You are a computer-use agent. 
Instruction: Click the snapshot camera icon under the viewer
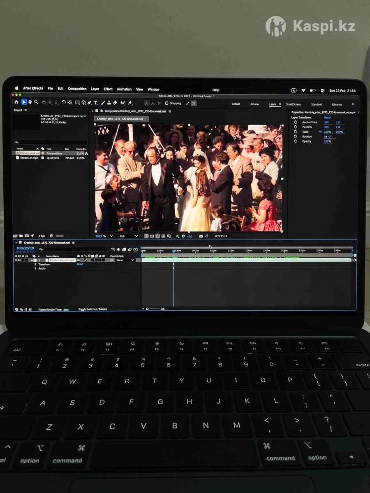pos(201,236)
